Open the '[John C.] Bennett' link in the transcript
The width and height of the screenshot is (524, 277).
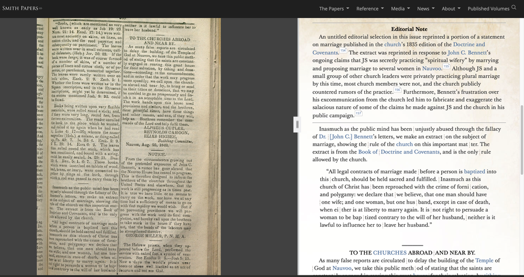tap(351, 137)
